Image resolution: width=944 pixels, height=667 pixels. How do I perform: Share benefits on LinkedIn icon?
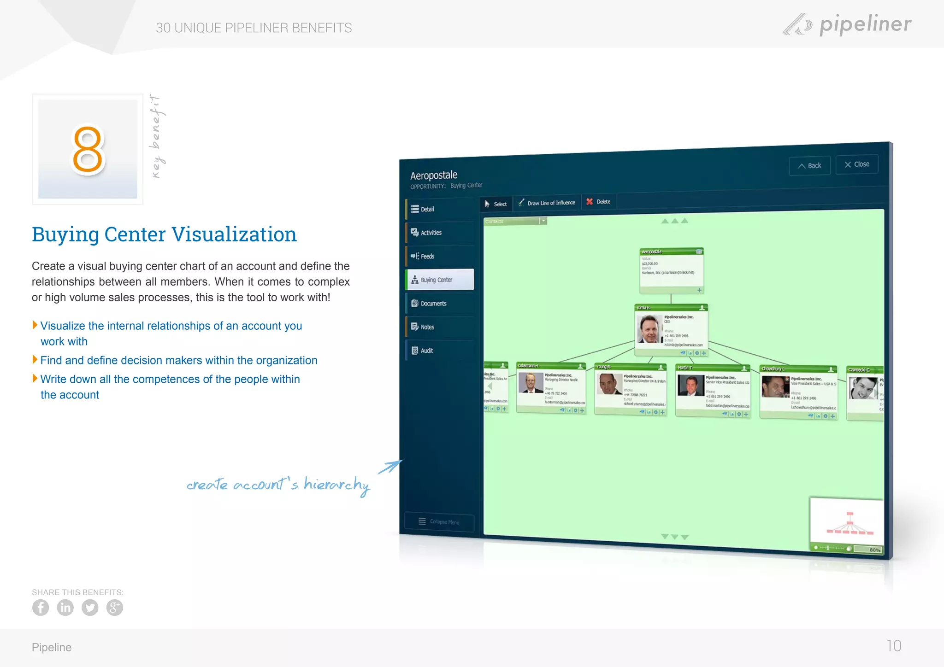pyautogui.click(x=65, y=608)
